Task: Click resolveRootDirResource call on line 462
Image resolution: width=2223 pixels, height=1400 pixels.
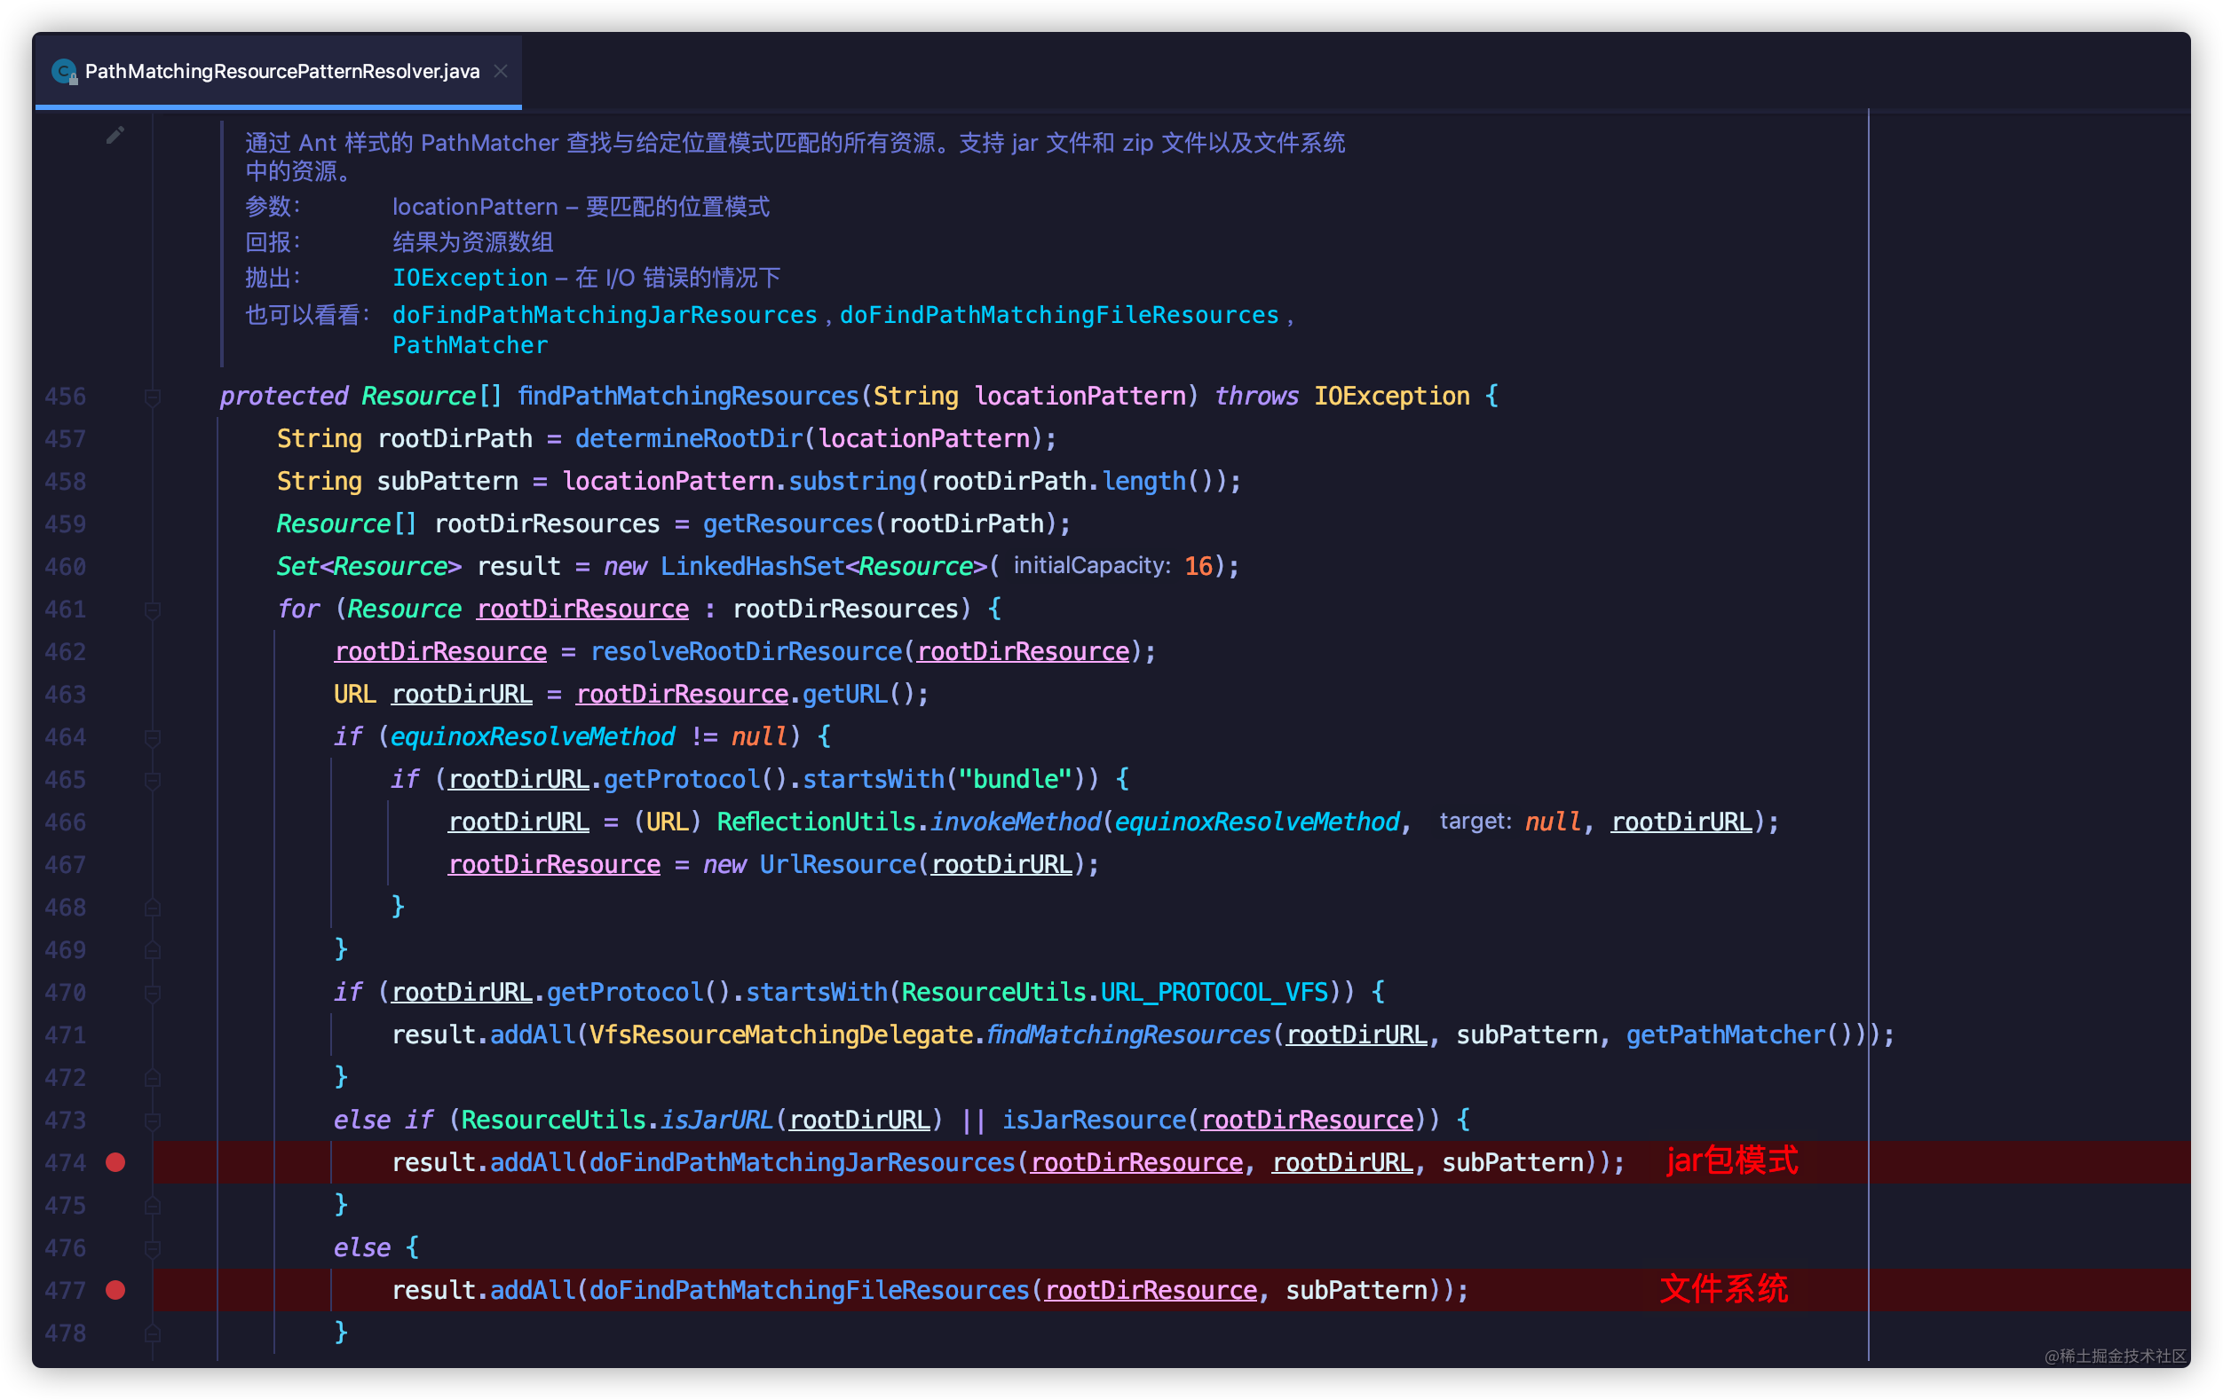Action: [x=746, y=652]
